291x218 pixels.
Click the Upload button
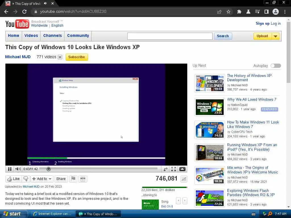tap(262, 36)
